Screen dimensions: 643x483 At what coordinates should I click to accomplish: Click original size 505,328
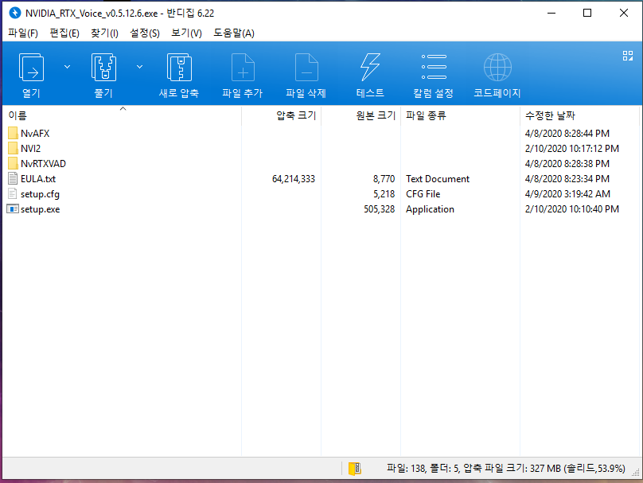(380, 209)
